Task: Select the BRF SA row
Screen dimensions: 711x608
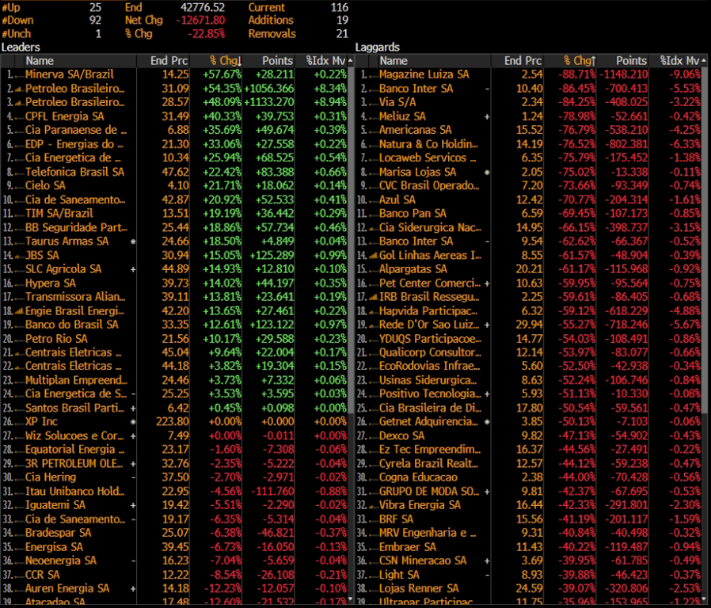Action: [528, 519]
